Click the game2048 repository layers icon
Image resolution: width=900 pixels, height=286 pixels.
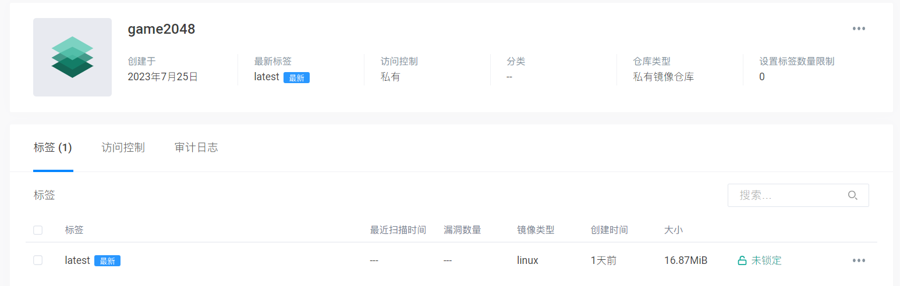click(x=72, y=57)
